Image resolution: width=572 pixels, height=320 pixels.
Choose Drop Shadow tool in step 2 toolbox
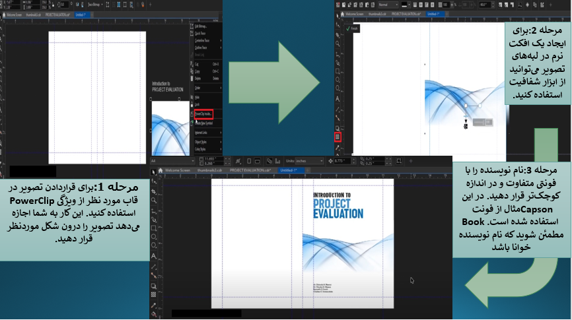(x=338, y=128)
